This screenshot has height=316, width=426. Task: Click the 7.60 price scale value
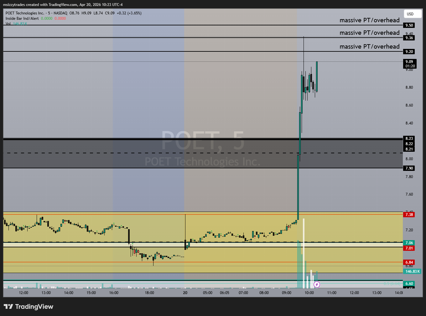[409, 194]
